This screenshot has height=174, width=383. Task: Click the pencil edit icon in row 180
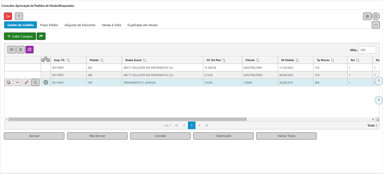(27, 82)
